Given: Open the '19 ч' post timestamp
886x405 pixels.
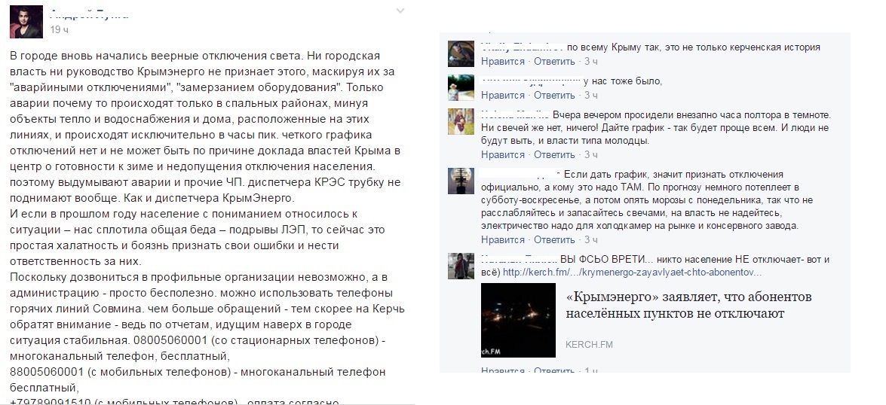Looking at the screenshot, I should (x=60, y=29).
